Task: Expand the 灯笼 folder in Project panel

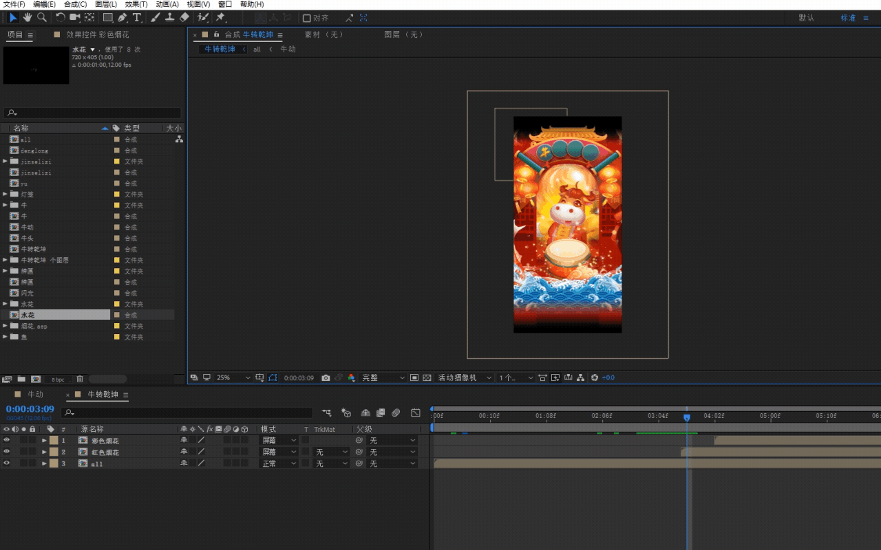Action: tap(5, 195)
